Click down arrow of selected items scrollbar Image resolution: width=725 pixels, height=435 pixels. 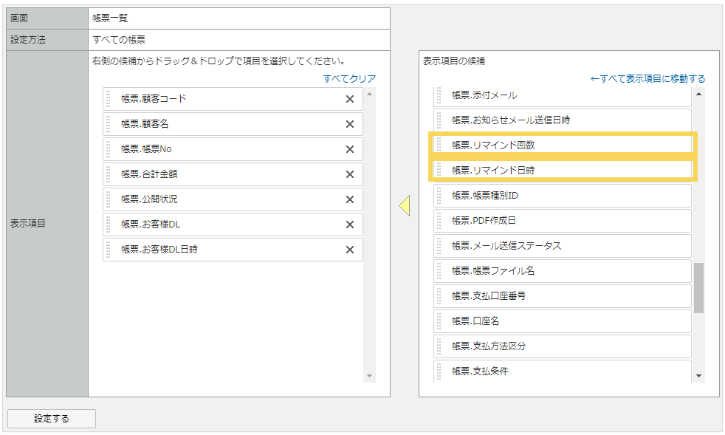tap(370, 377)
